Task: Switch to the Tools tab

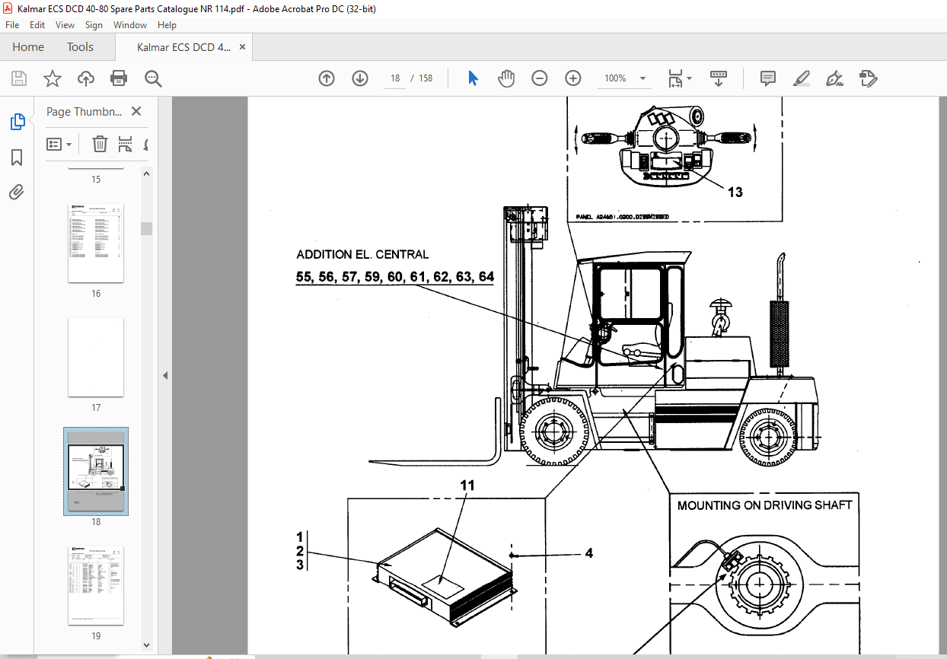Action: 80,47
